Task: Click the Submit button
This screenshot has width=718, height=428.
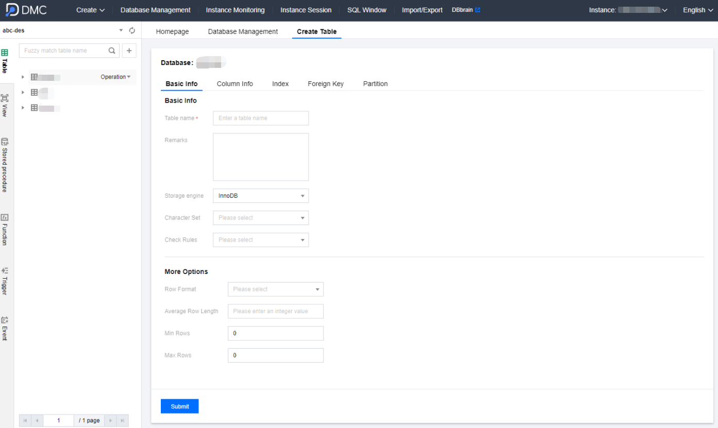Action: (179, 406)
